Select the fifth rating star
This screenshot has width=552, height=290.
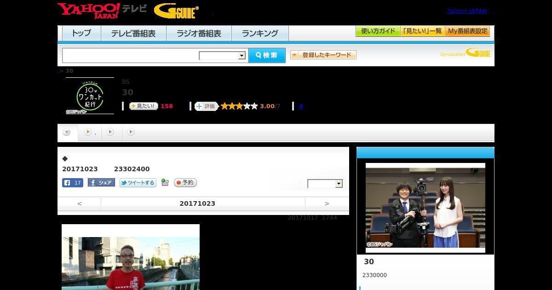coord(254,106)
